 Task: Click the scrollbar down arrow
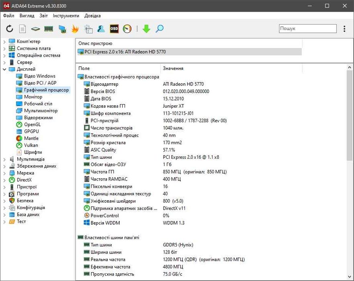pos(350,277)
